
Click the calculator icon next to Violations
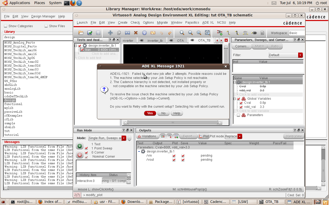[163, 136]
